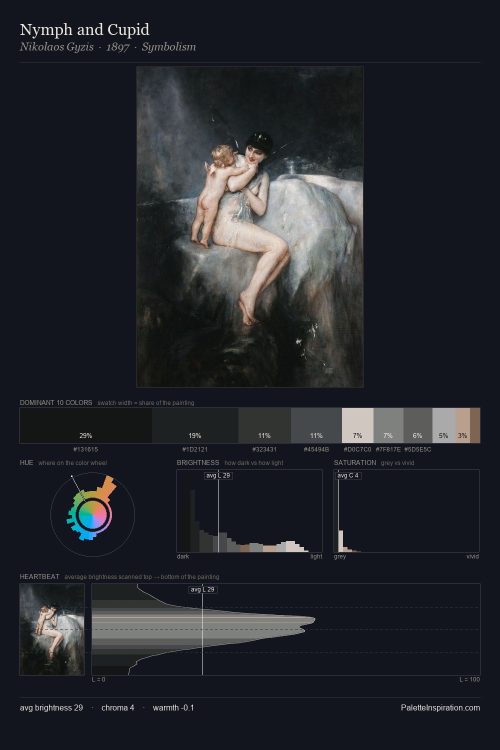Click 'avg L 29' label in Heartbeat chart
500x750 pixels.
click(x=203, y=589)
